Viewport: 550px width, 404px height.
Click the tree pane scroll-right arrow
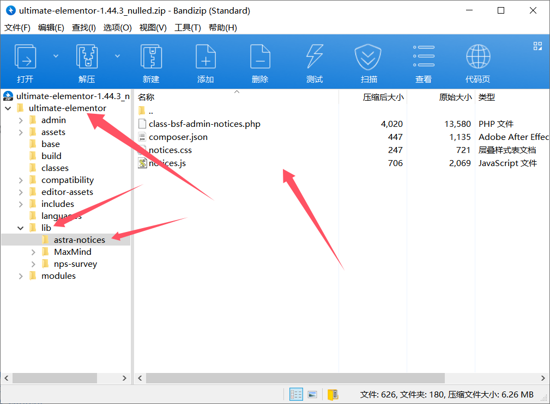click(x=124, y=378)
